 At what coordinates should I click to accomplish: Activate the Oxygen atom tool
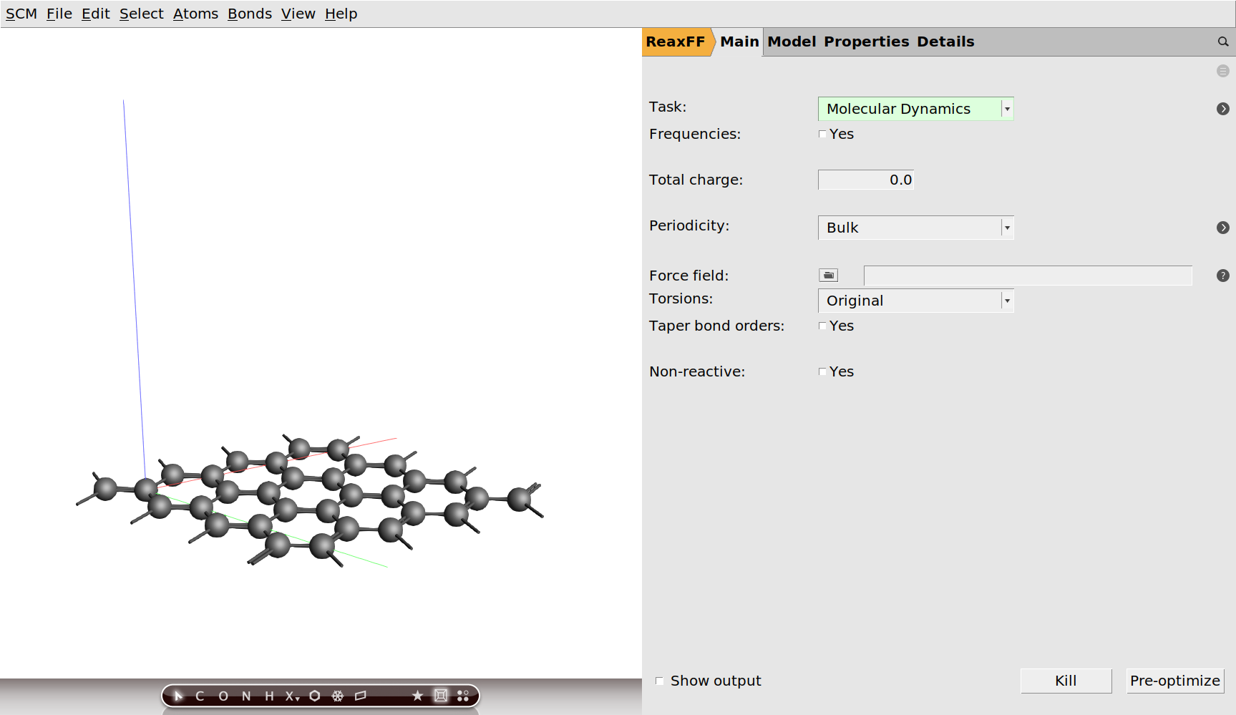tap(223, 696)
